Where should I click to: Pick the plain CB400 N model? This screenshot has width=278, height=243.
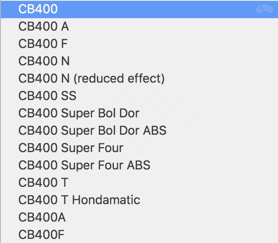coord(44,61)
